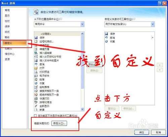Screen dimensions: 168x137
Task: Open the 常用 category in sidebar
Action: coord(7,10)
